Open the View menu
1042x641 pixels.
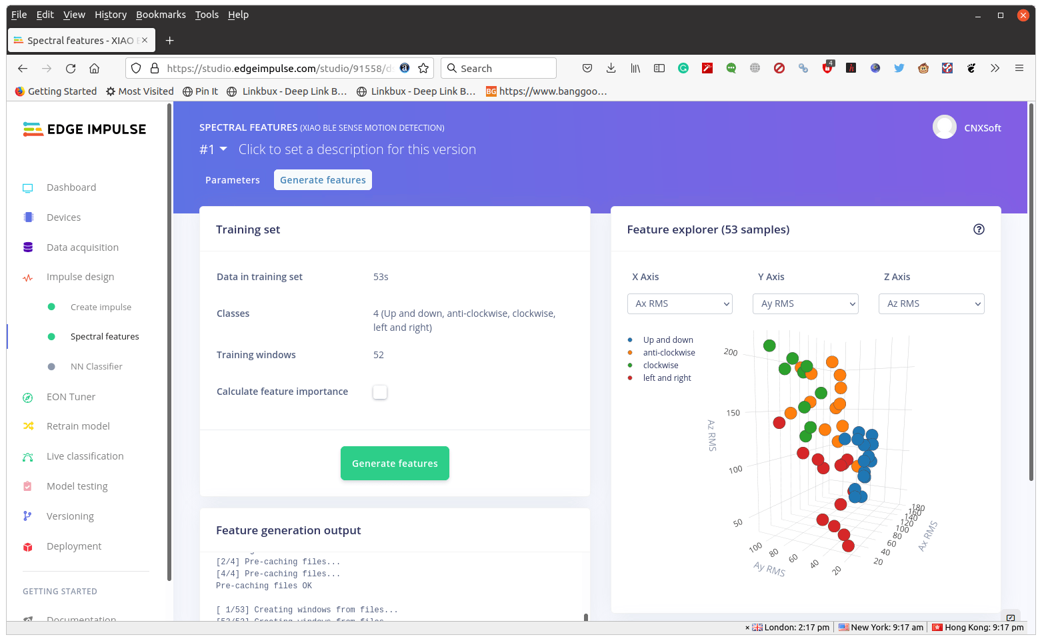(74, 15)
